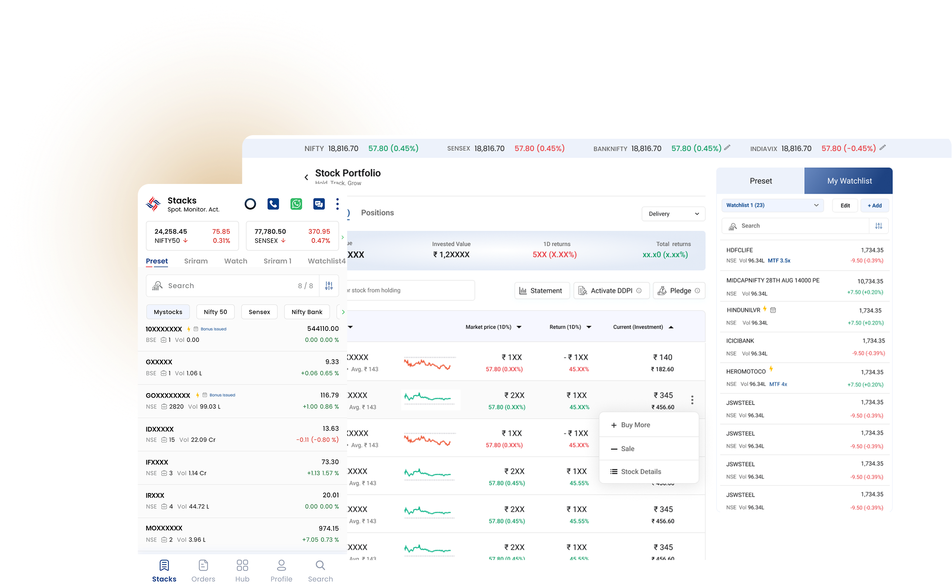Viewport: 952px width, 585px height.
Task: Click the back arrow beside Stock Portfolio
Action: click(306, 177)
